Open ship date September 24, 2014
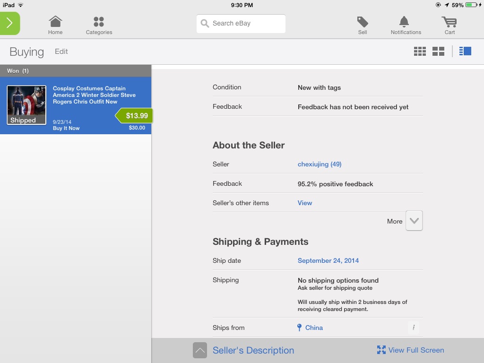Screen dimensions: 484x363 [328, 260]
